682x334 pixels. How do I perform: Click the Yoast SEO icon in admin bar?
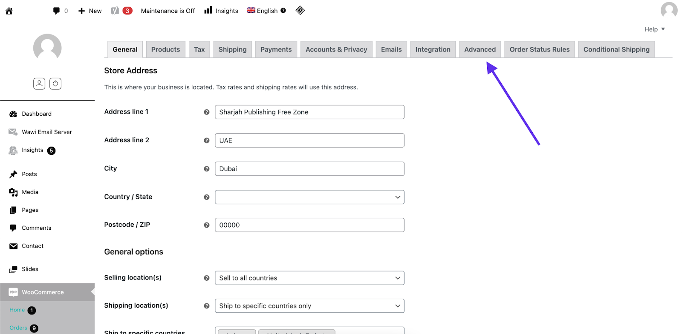(115, 11)
